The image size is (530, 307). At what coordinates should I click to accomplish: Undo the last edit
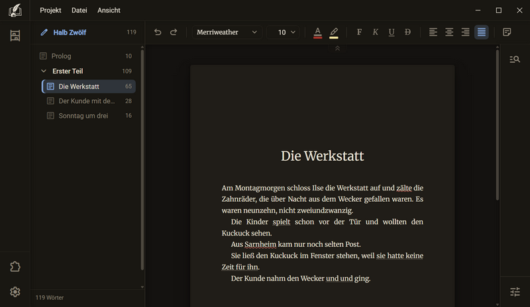(x=158, y=32)
